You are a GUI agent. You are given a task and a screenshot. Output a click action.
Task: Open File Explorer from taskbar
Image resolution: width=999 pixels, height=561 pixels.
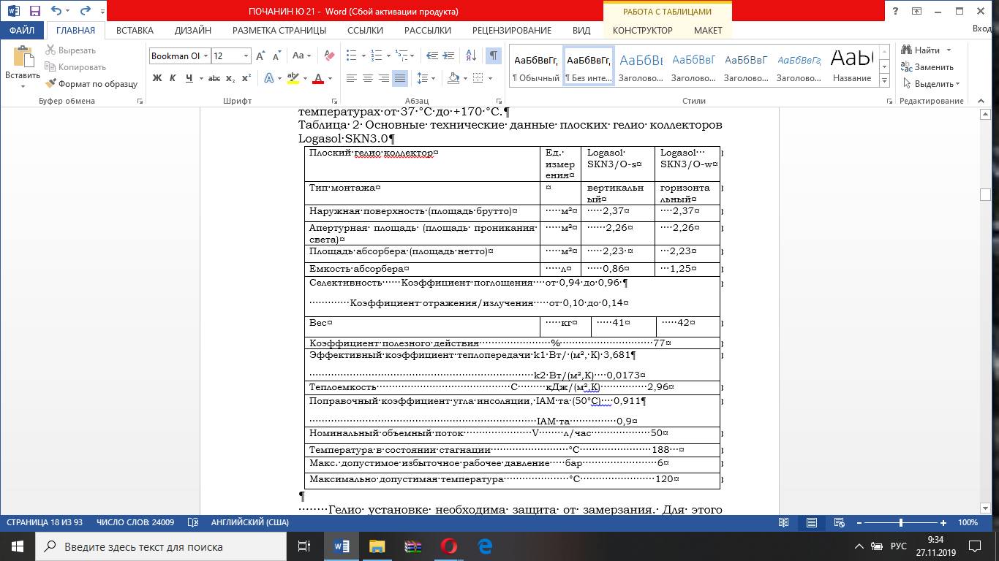tap(377, 546)
